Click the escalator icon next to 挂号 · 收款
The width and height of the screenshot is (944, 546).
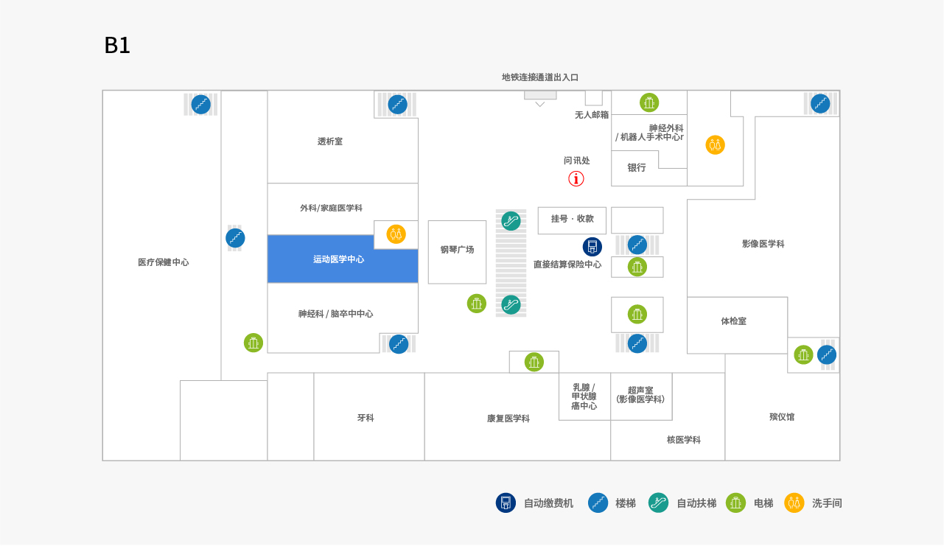tap(511, 221)
